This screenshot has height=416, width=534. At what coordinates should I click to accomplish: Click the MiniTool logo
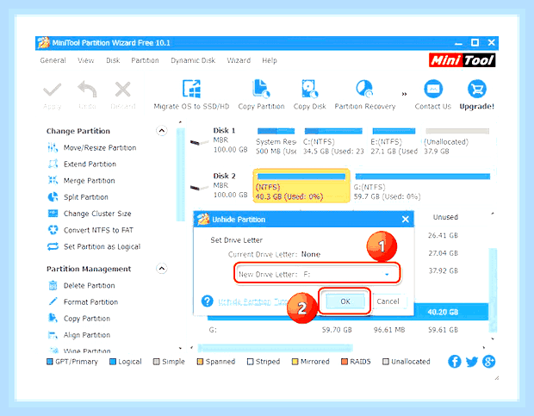pos(463,60)
